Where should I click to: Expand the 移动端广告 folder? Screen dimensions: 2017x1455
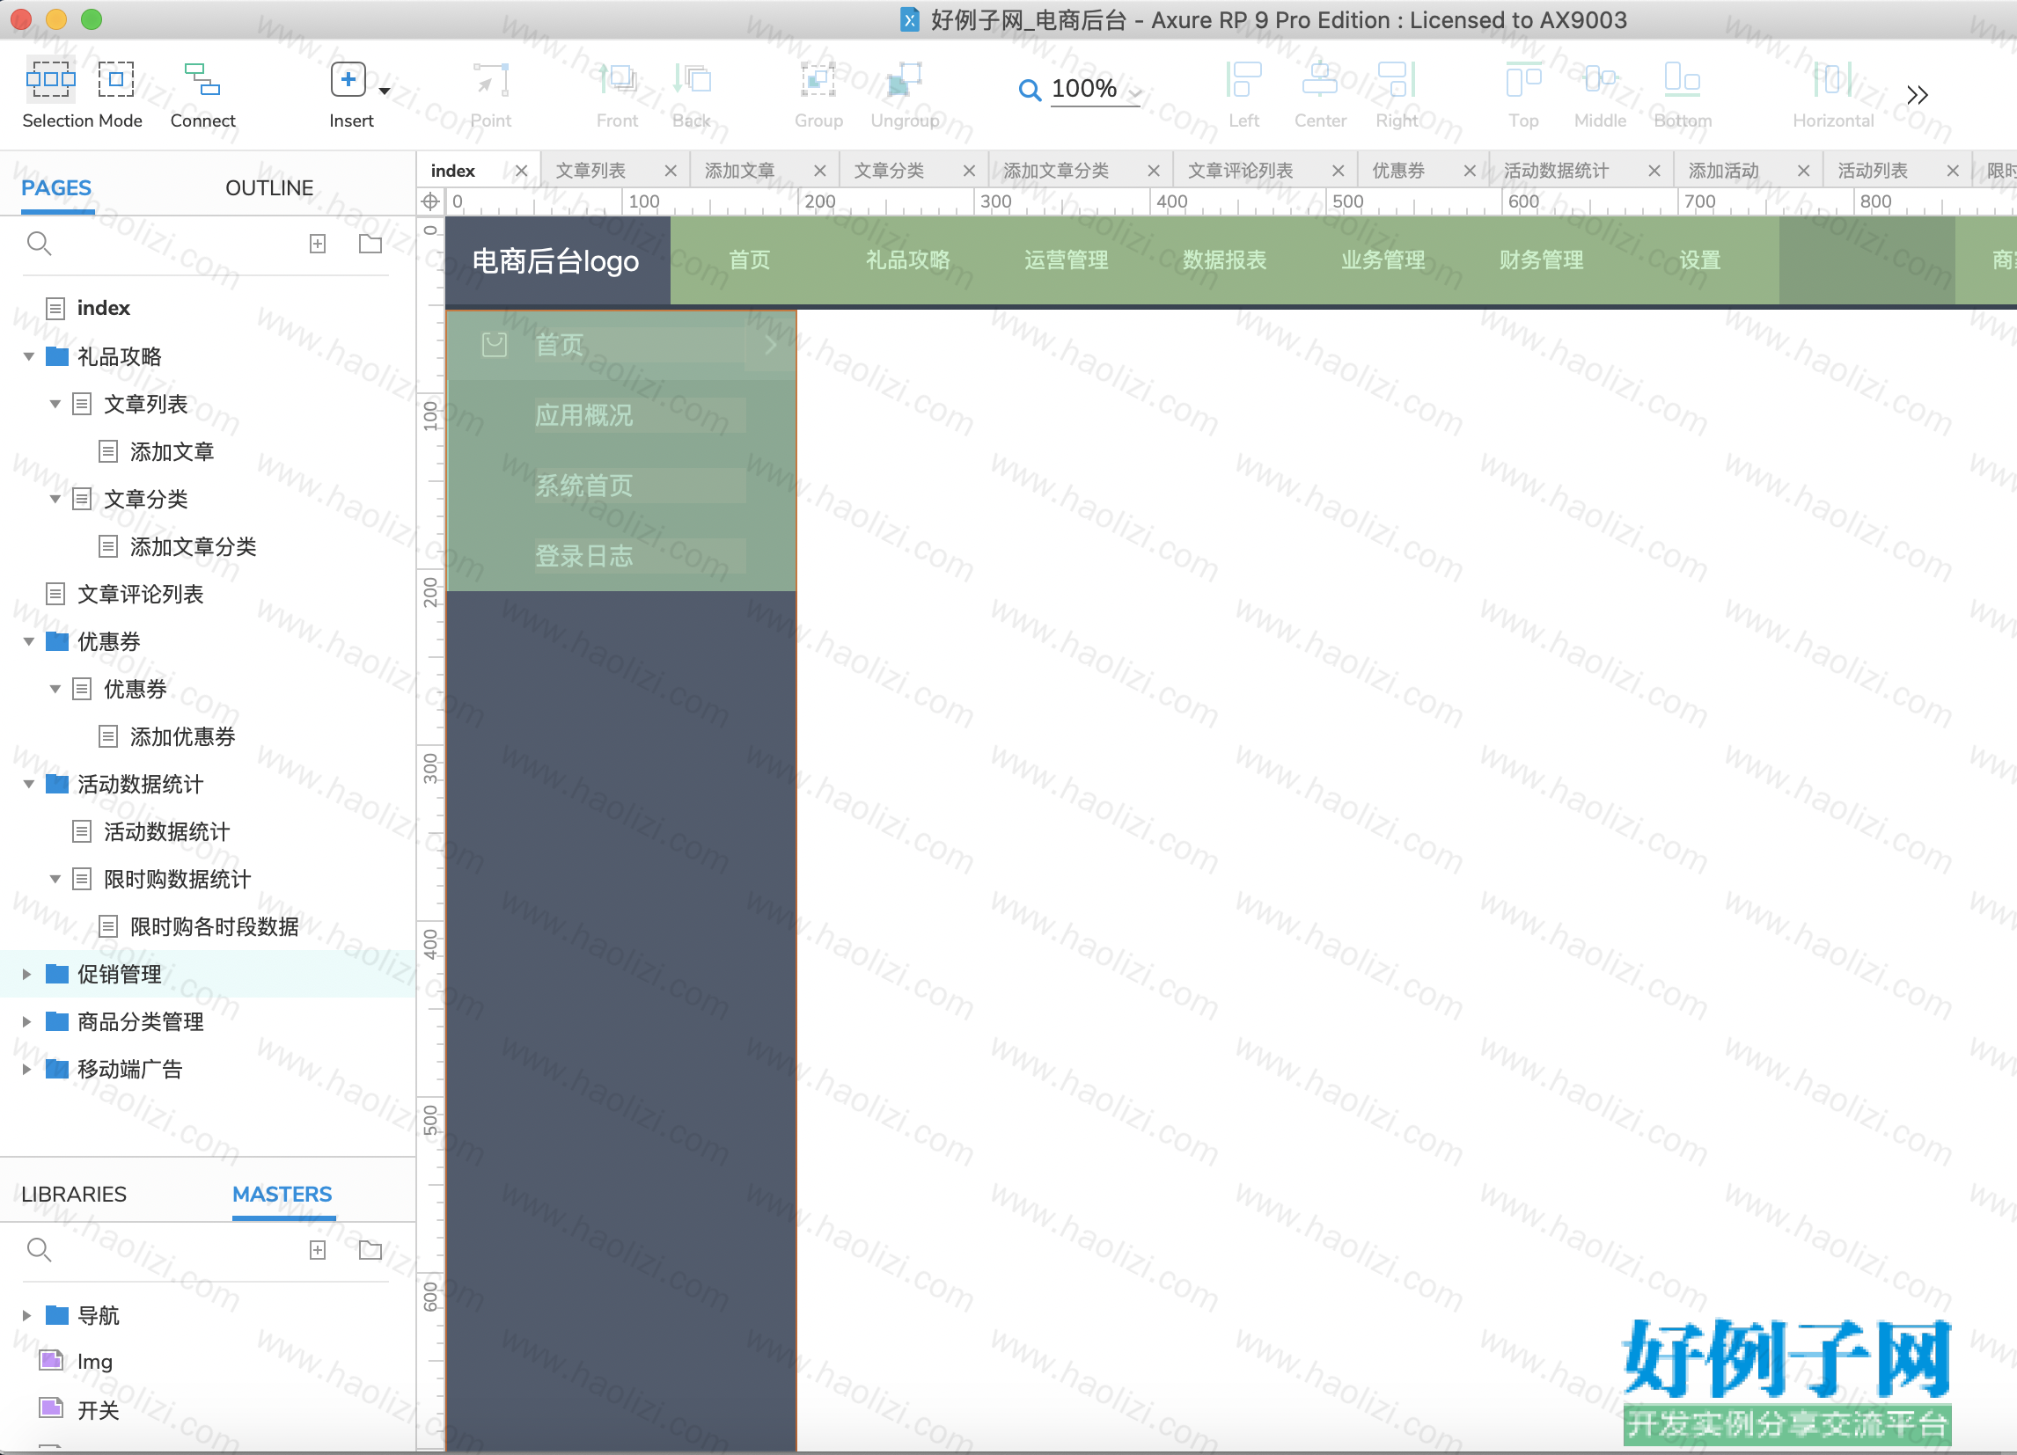(26, 1071)
